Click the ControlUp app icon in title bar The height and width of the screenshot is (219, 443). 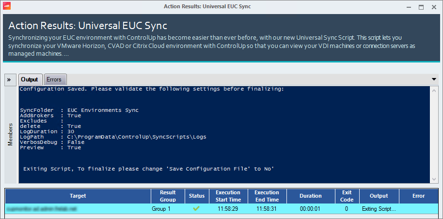[7, 6]
